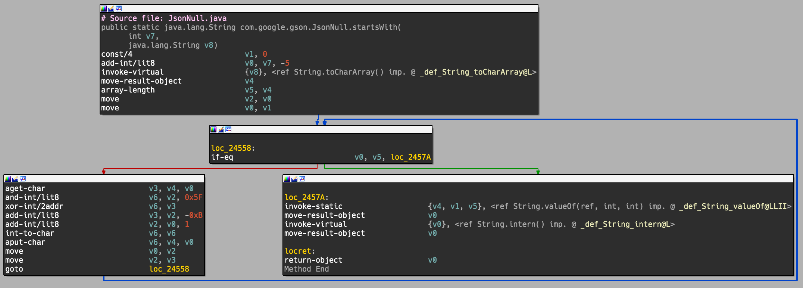Select the -0xB literal value
This screenshot has height=288, width=803.
point(194,215)
